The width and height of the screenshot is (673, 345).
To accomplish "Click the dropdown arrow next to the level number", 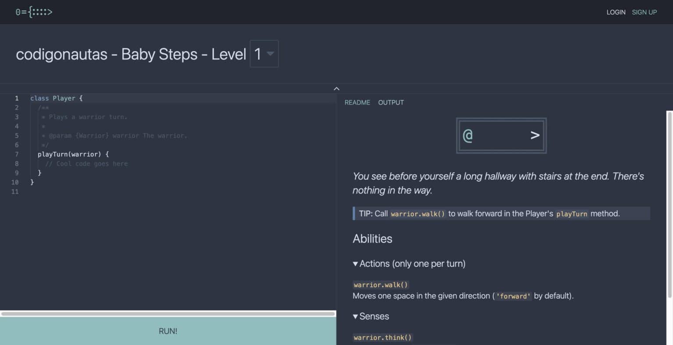I will (270, 54).
